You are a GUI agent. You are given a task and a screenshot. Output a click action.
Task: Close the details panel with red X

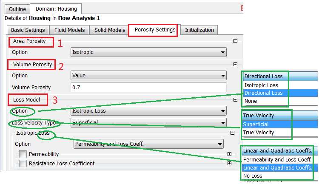coord(242,8)
